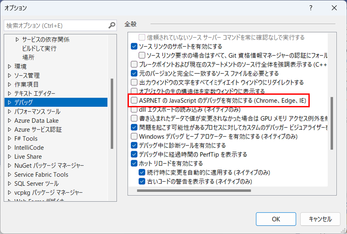Expand the 作業項目 node arrow
Screen dimensions: 347x234
[x=10, y=85]
